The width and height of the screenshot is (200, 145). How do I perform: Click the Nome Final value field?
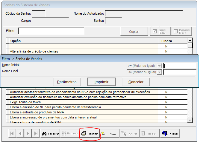180,72
